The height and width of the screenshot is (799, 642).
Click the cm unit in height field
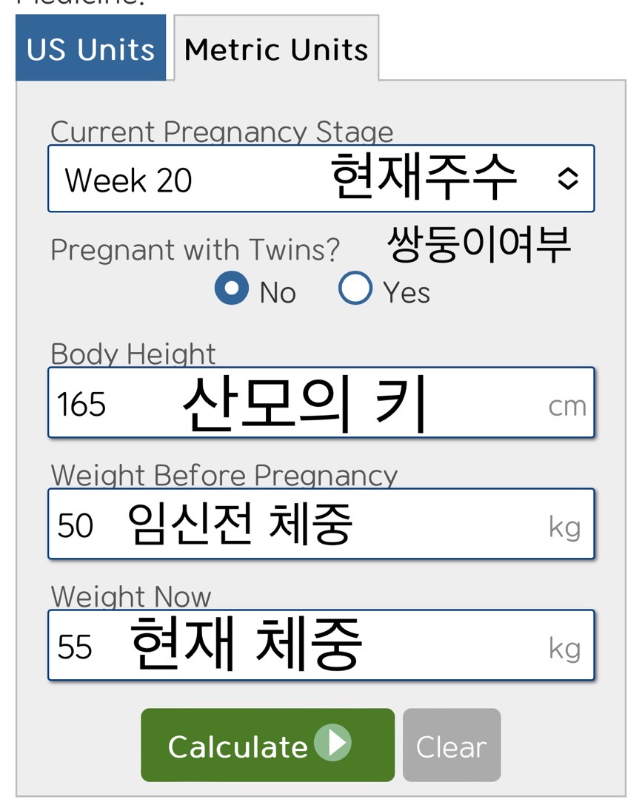click(567, 406)
